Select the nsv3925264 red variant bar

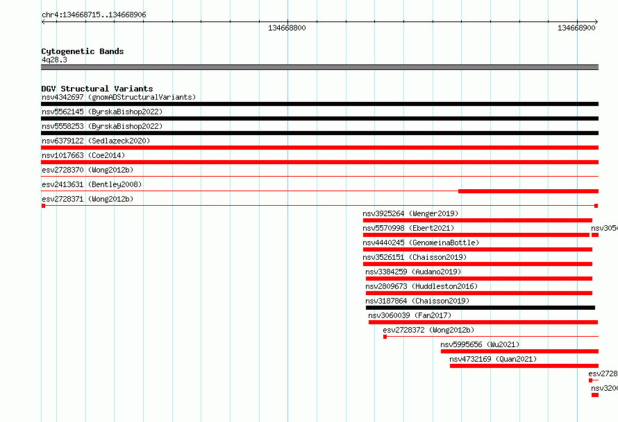[x=477, y=220]
